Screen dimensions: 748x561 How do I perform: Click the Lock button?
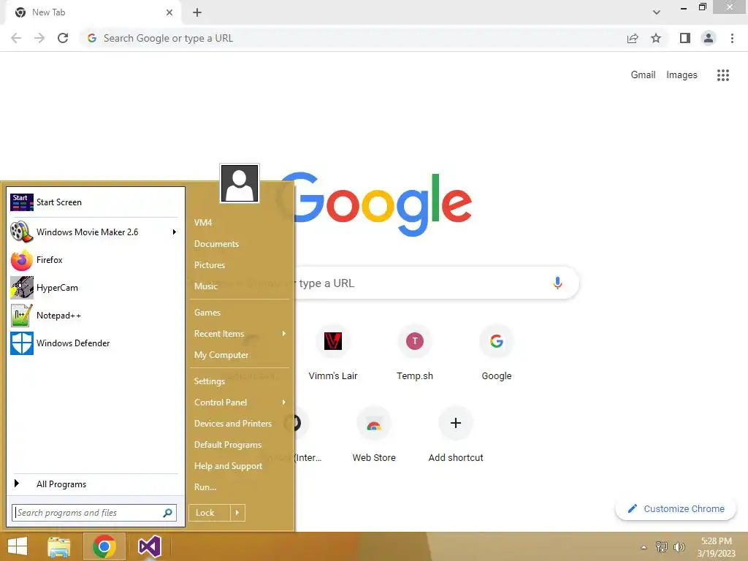pos(210,513)
